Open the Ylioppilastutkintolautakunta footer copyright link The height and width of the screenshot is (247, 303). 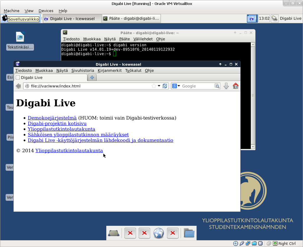(x=69, y=150)
